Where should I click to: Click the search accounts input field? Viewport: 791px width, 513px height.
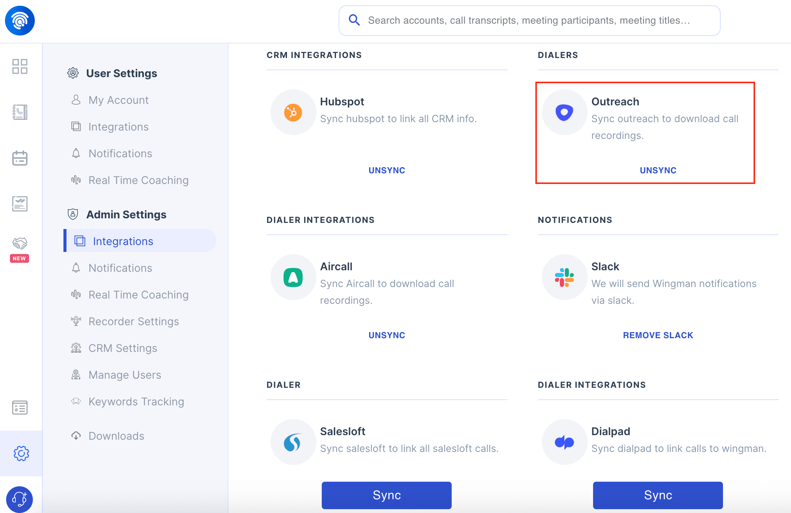click(529, 21)
